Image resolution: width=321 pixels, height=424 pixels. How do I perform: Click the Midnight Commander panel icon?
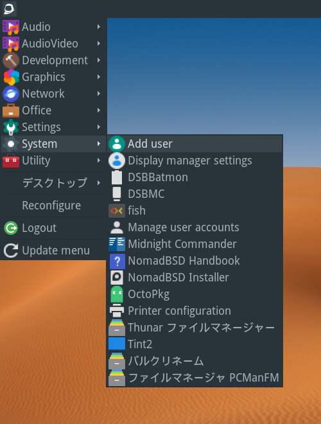117,244
